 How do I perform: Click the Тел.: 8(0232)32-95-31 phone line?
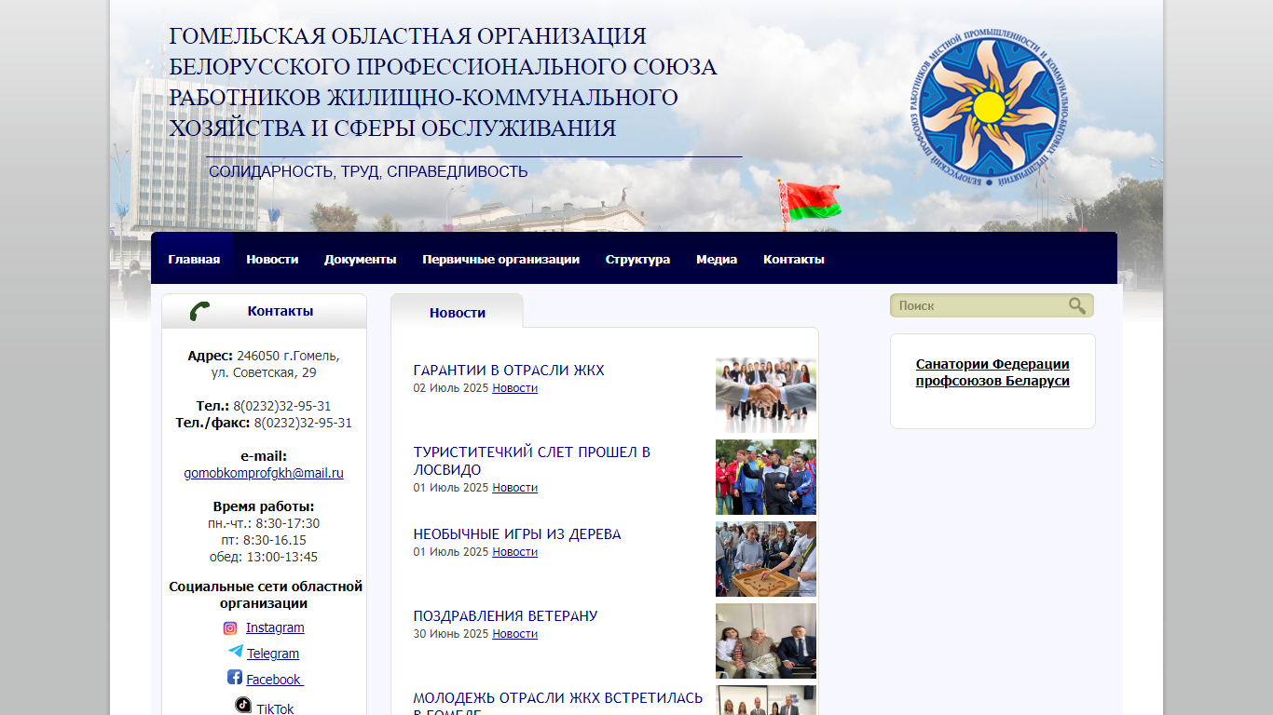pos(264,406)
